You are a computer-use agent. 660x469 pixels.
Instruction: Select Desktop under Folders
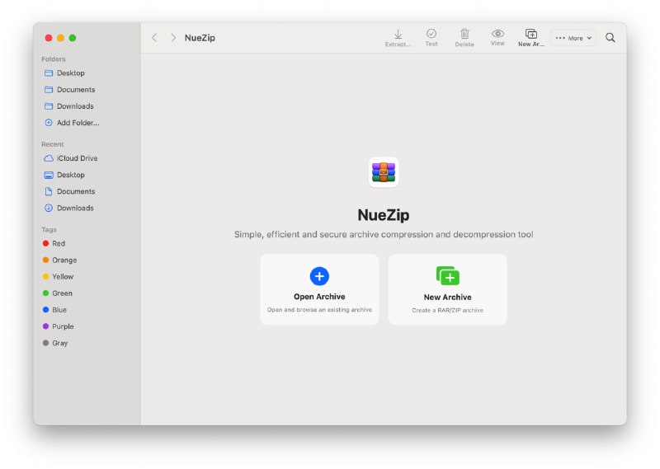[x=71, y=73]
